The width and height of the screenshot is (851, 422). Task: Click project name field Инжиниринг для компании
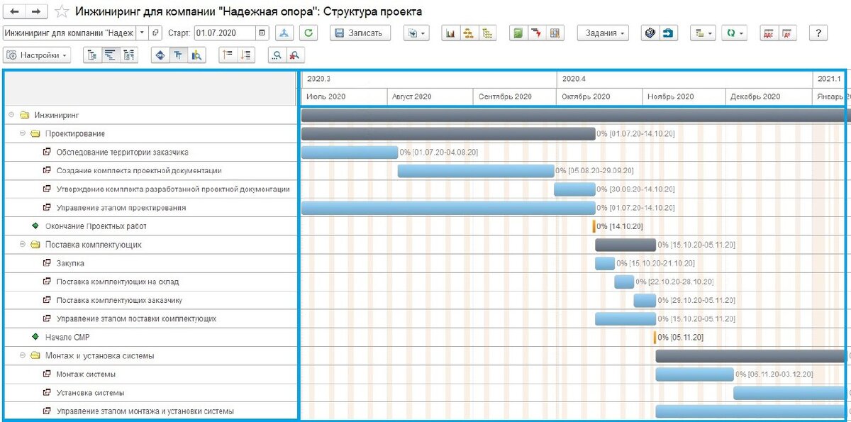pyautogui.click(x=69, y=33)
